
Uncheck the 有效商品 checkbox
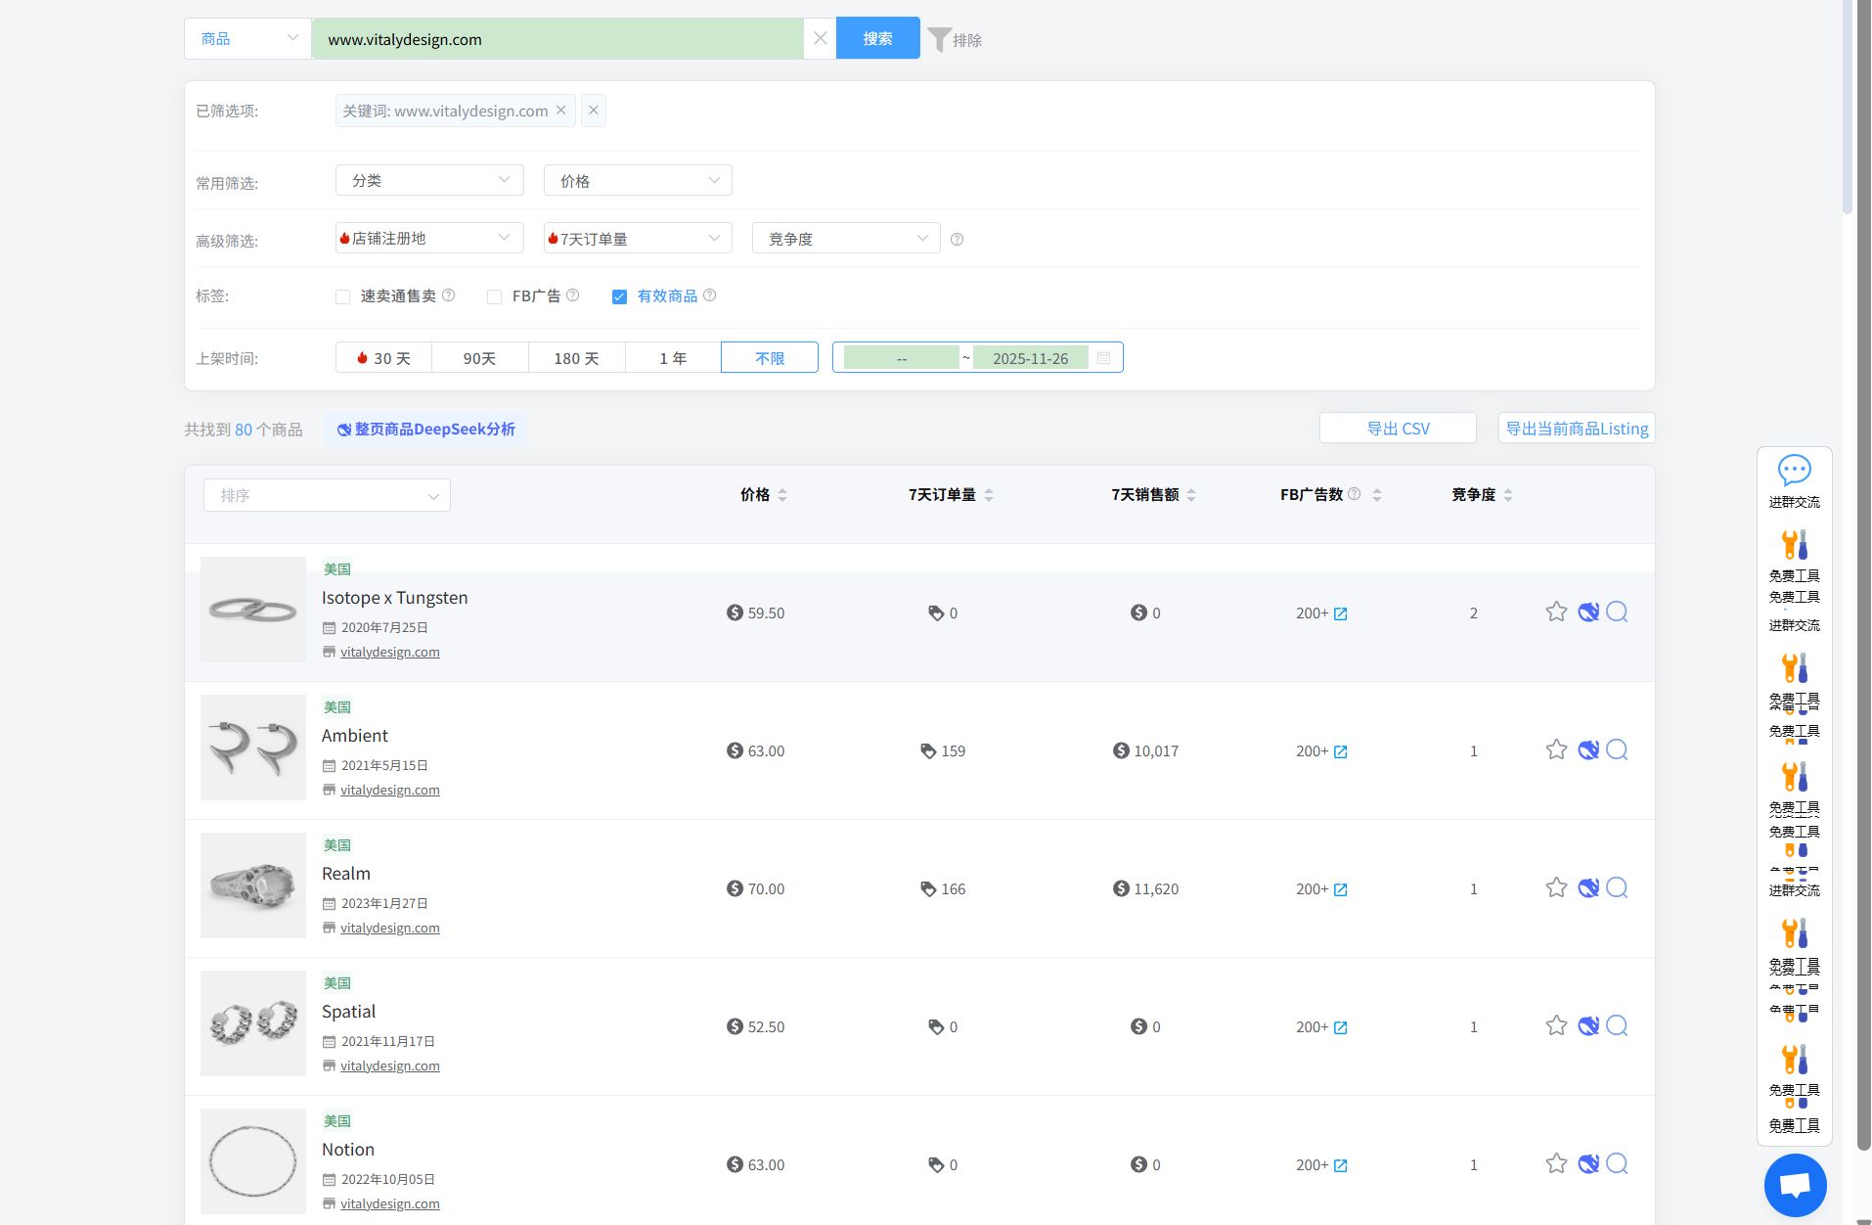pyautogui.click(x=619, y=296)
